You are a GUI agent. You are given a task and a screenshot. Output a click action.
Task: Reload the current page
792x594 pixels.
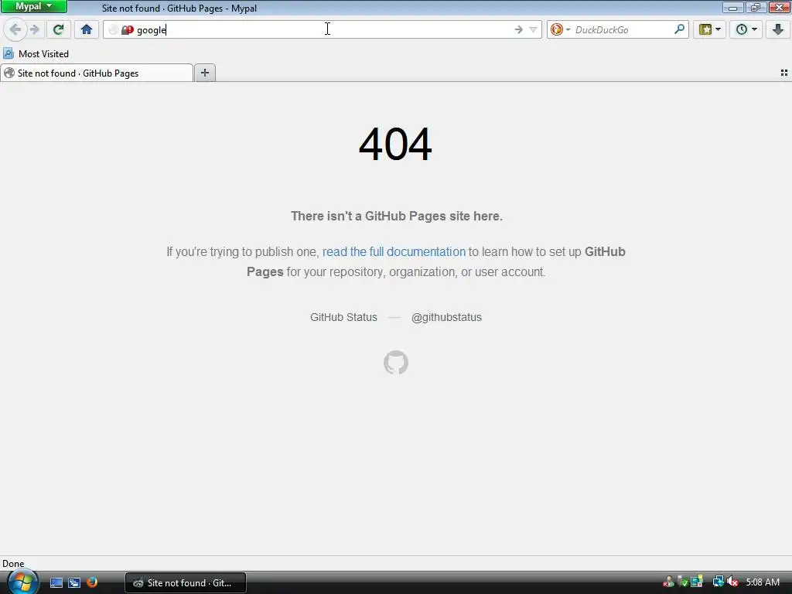59,29
